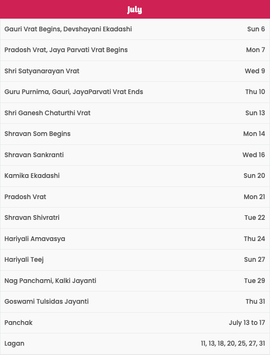Select the Shravan Som Begins row

pyautogui.click(x=135, y=134)
